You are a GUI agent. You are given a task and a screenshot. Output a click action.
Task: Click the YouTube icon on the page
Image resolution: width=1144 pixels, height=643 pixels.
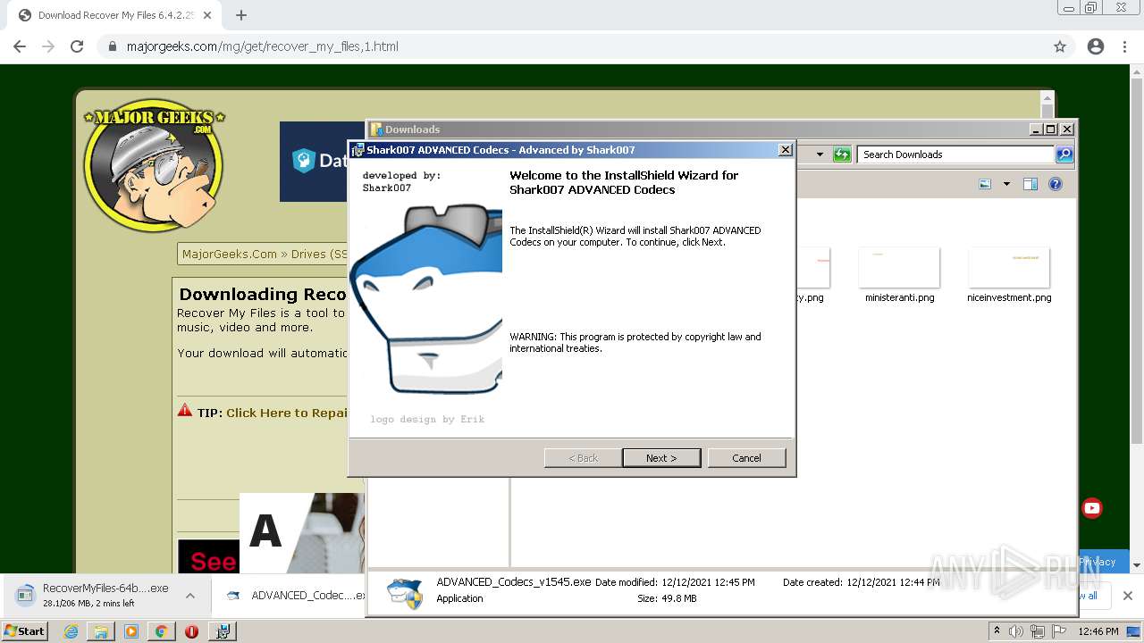point(1092,508)
